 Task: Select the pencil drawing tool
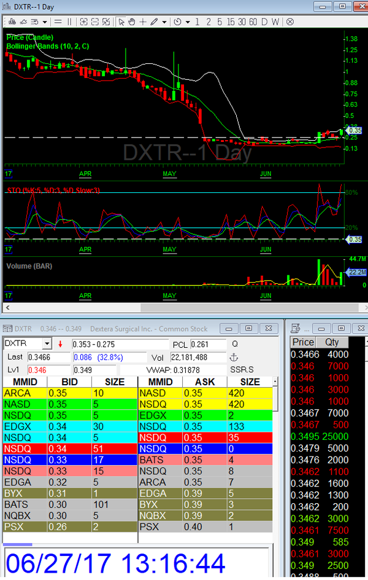point(153,22)
